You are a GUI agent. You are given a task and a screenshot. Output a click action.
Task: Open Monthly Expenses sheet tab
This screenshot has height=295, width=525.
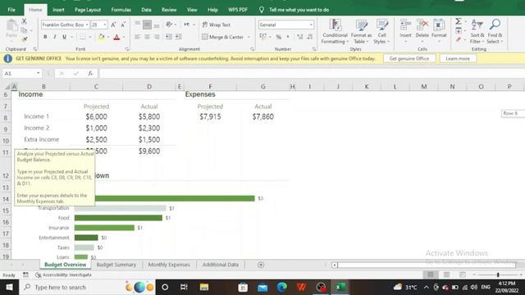click(169, 265)
